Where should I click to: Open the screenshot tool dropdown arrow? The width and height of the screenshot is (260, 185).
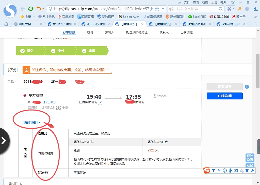(x=234, y=9)
